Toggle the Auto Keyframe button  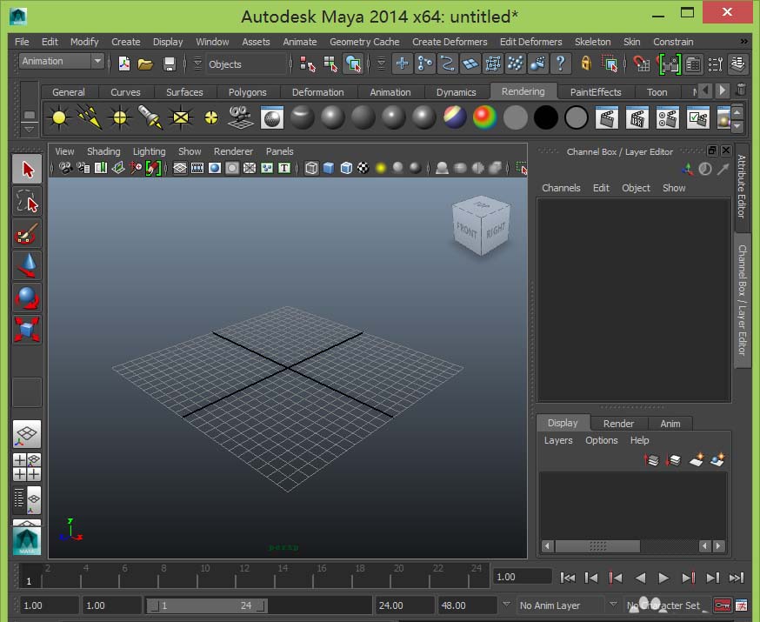pyautogui.click(x=722, y=605)
